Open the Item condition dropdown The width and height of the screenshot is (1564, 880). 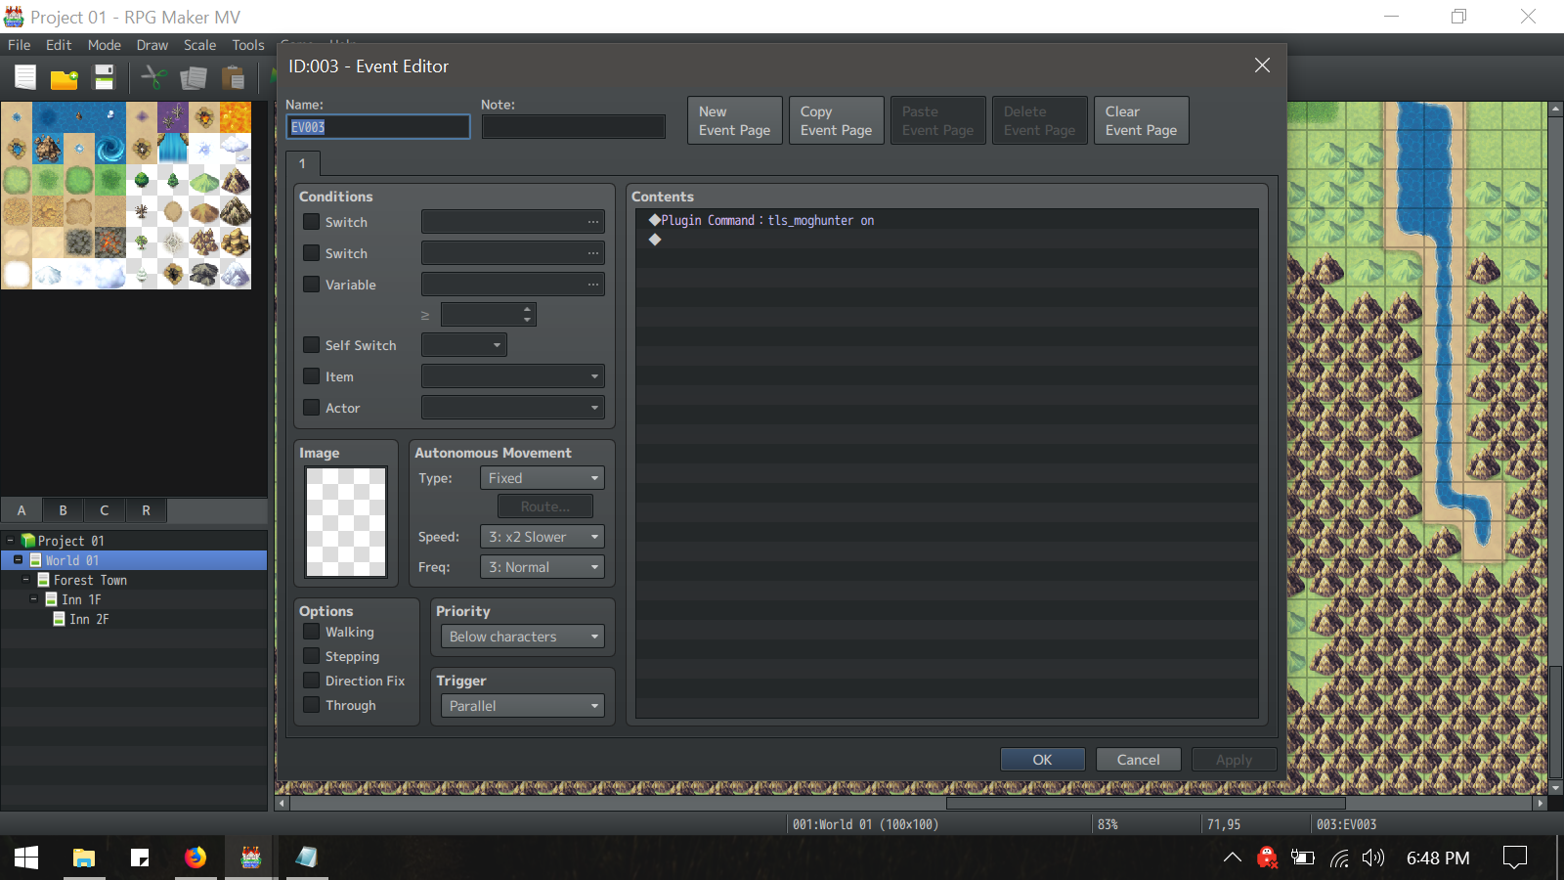(x=513, y=376)
